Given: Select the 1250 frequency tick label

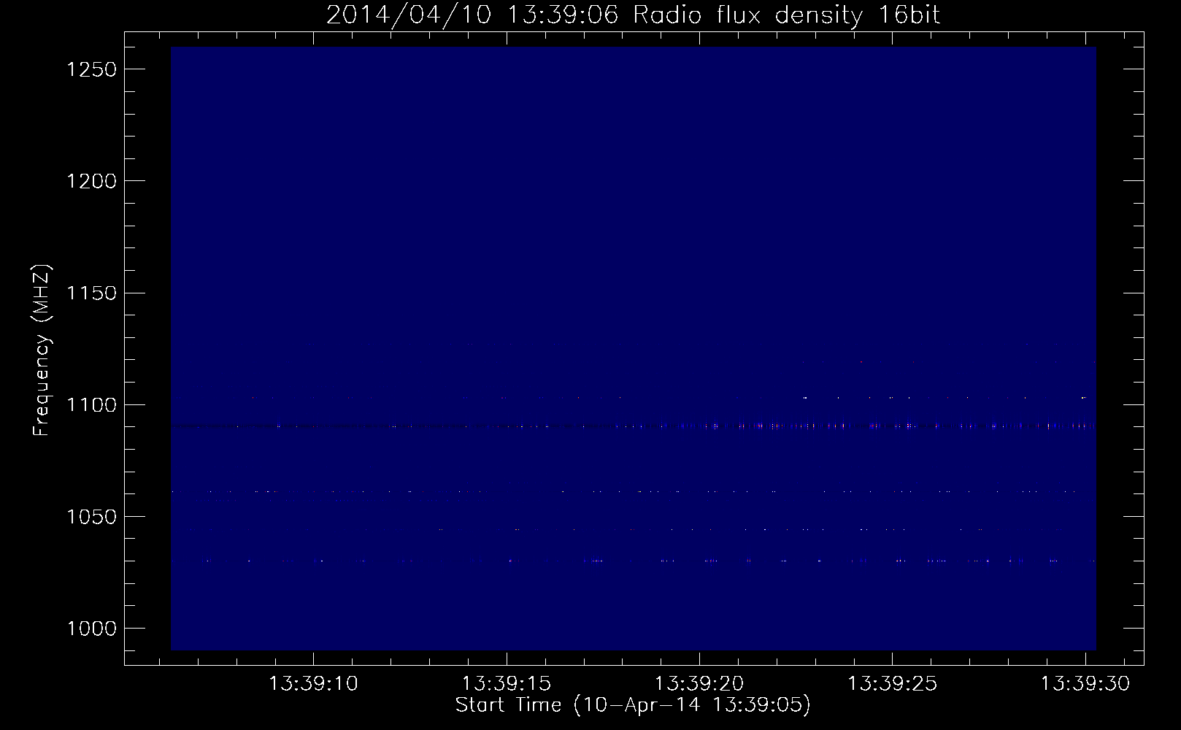Looking at the screenshot, I should coord(92,69).
